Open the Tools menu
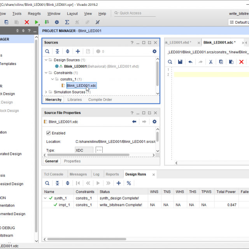The height and width of the screenshot is (249, 249). [17, 13]
